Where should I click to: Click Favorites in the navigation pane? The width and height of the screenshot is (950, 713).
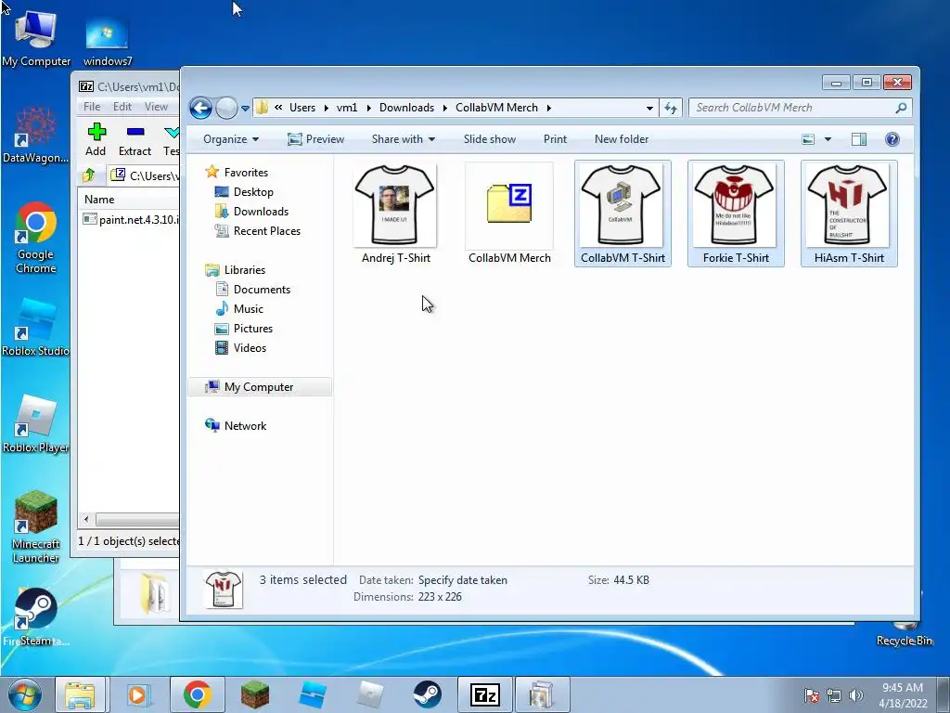pos(245,173)
